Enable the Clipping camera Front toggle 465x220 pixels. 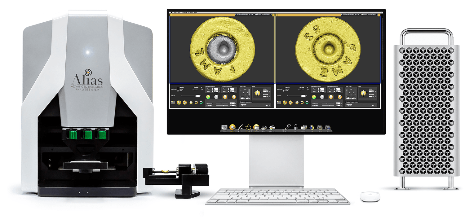[x=213, y=89]
